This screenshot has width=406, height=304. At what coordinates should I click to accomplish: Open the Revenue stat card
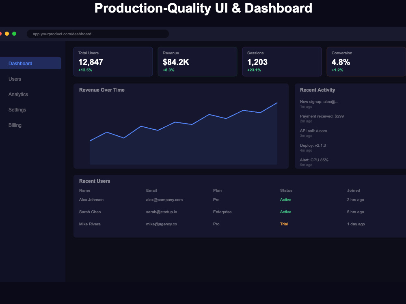(198, 62)
